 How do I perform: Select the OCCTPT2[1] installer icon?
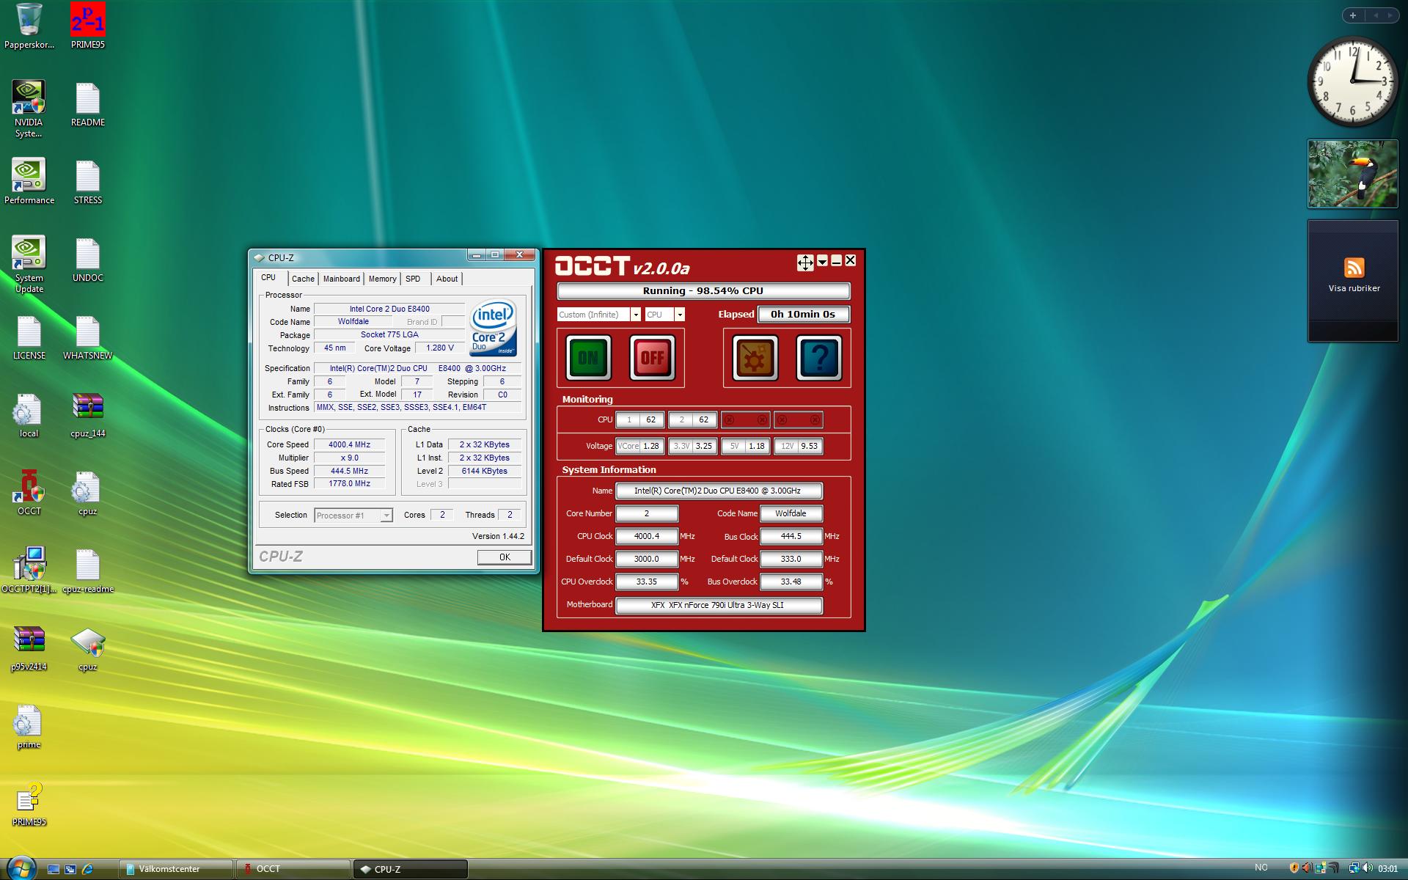[29, 571]
